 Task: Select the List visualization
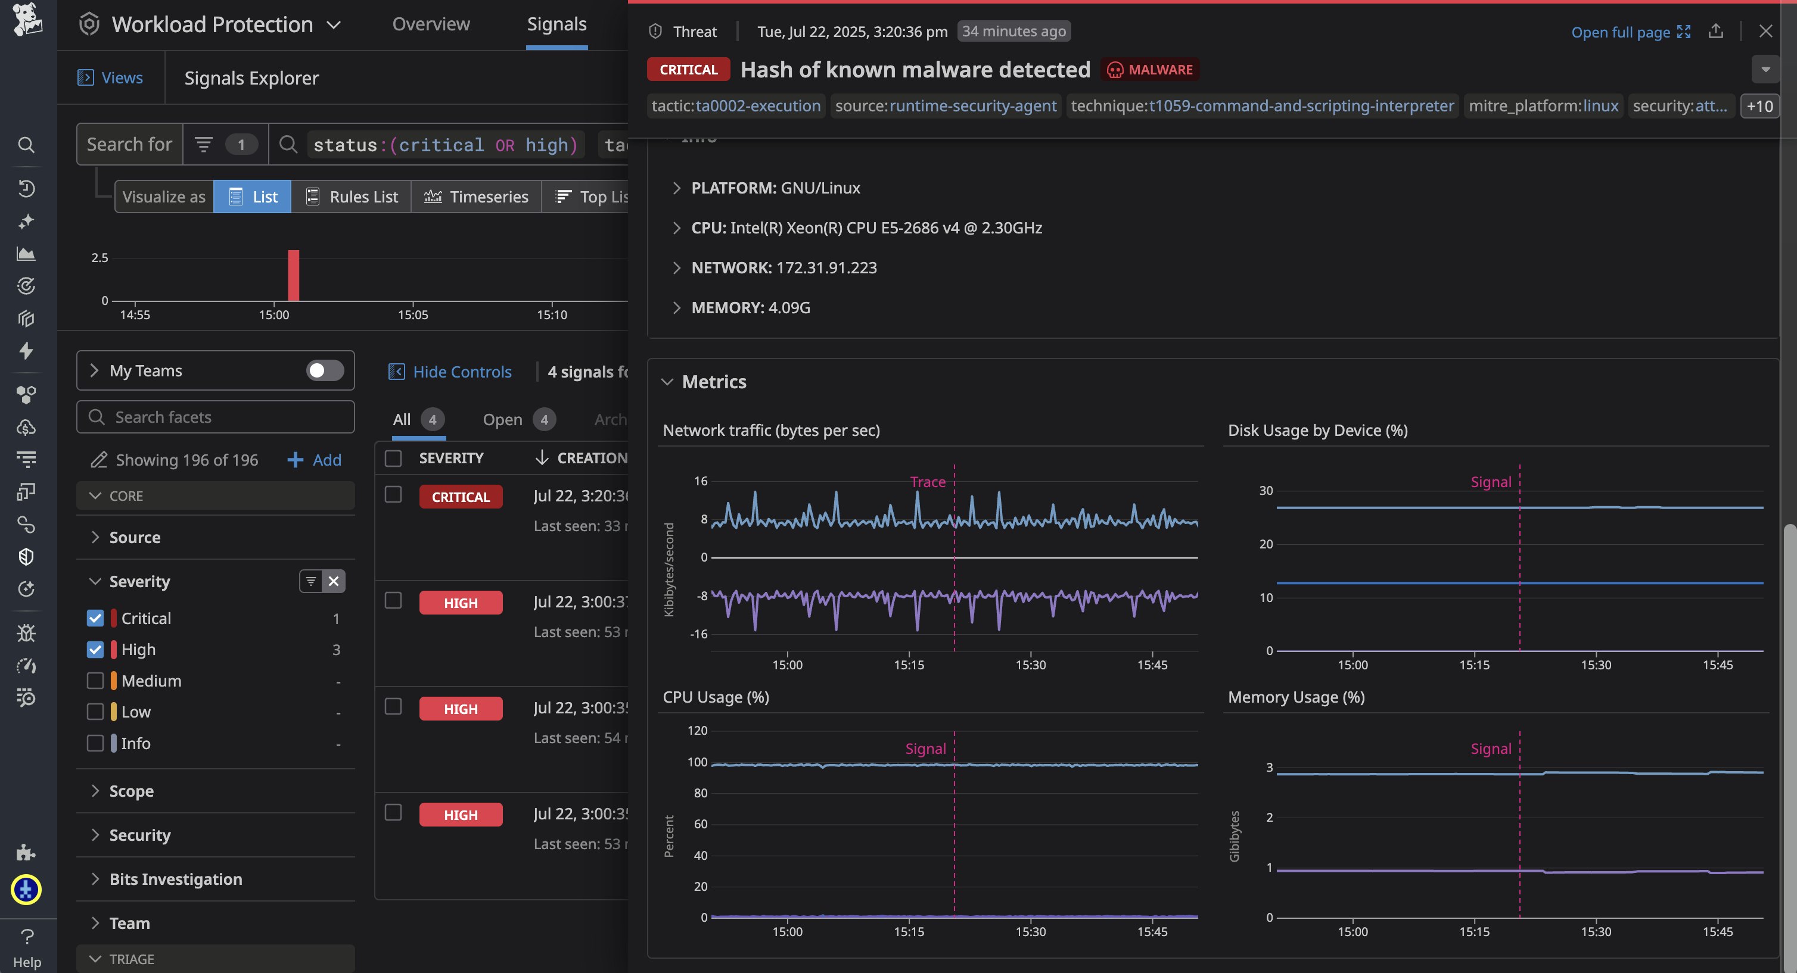(x=253, y=197)
